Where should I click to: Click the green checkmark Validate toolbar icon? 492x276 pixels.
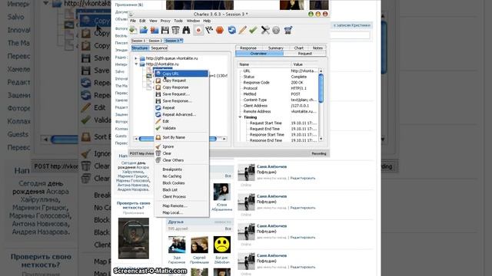253,30
